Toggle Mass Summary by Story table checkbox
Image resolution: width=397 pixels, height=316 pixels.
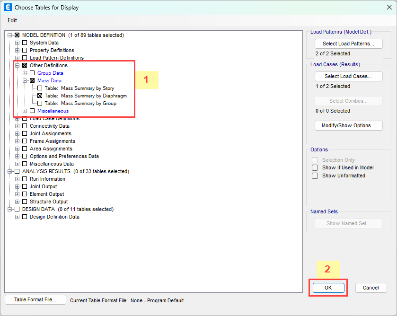point(40,88)
